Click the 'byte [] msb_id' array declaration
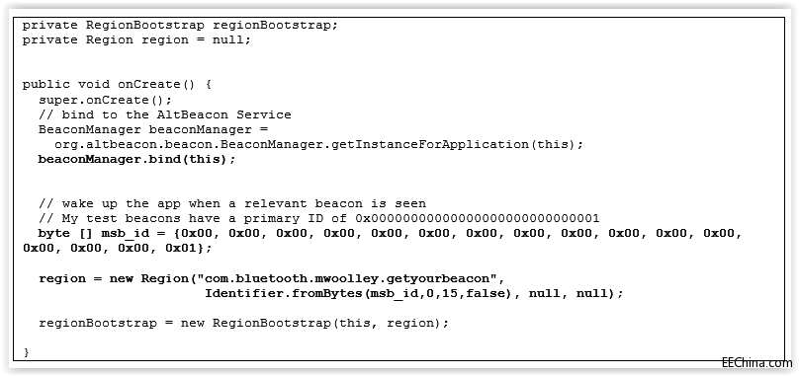The height and width of the screenshot is (376, 799). click(x=382, y=241)
